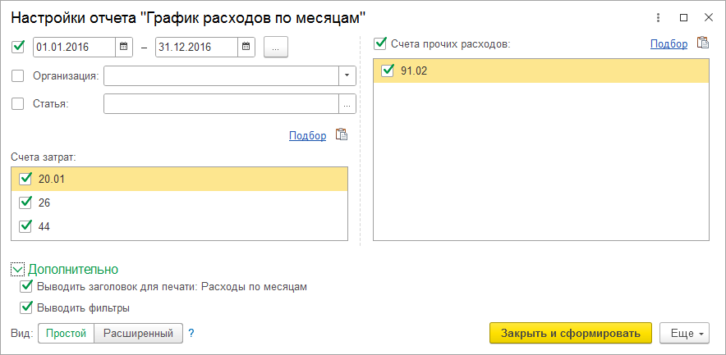Click the blue question mark help icon
Viewport: 726px width, 355px height.
pos(191,334)
